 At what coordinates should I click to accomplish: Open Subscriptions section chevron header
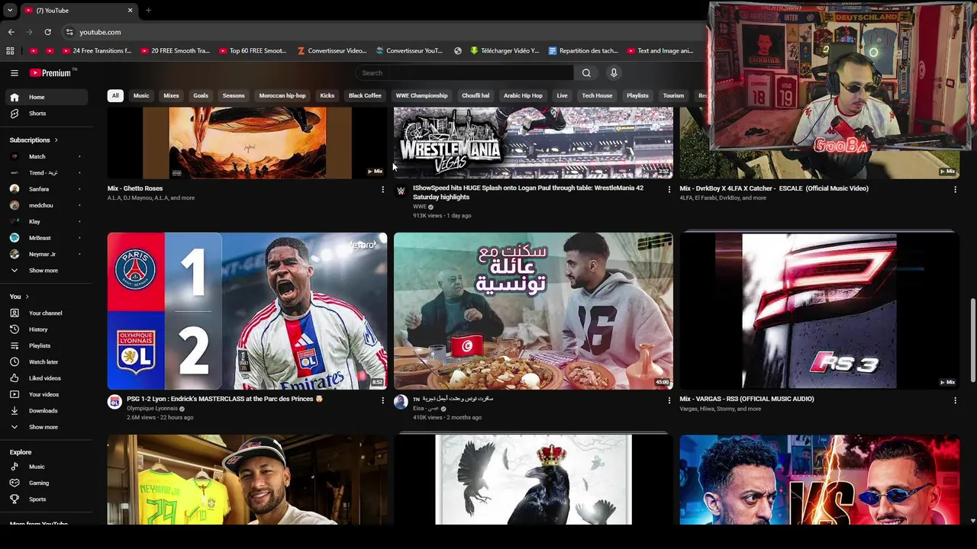pos(34,140)
